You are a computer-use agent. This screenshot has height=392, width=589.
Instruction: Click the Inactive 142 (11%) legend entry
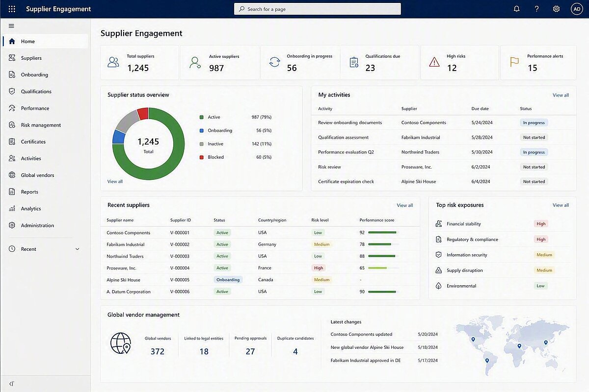pyautogui.click(x=236, y=144)
